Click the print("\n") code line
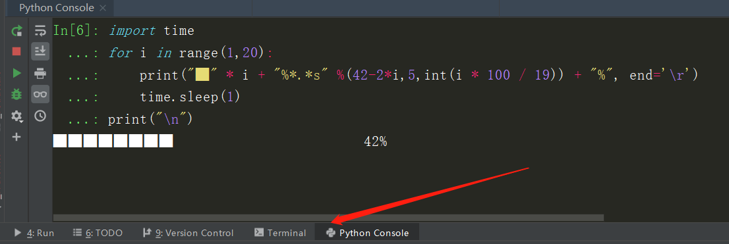Viewport: 729px width, 244px height. coord(150,119)
